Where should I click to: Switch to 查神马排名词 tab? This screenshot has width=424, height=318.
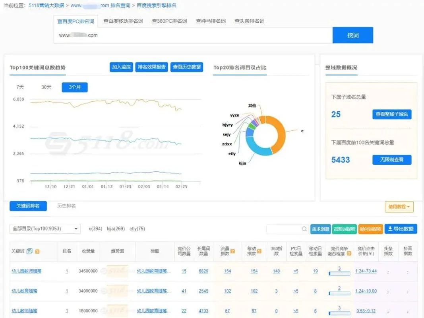tap(211, 21)
